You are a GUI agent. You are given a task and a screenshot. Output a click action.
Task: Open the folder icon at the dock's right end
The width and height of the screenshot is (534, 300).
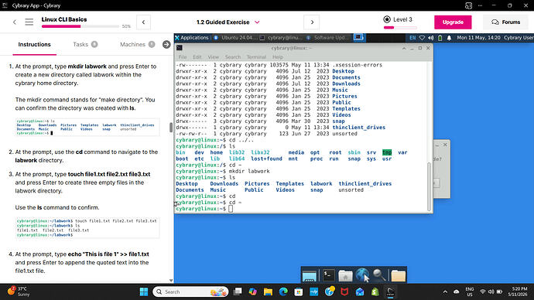398,276
